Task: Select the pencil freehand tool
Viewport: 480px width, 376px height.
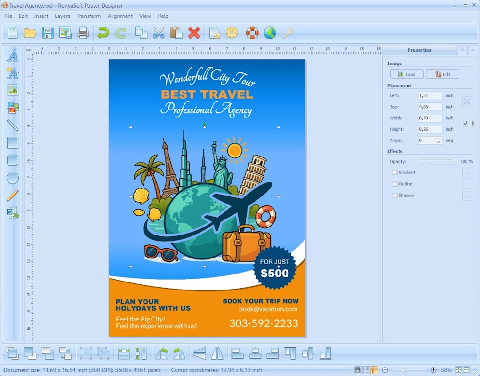Action: point(13,196)
